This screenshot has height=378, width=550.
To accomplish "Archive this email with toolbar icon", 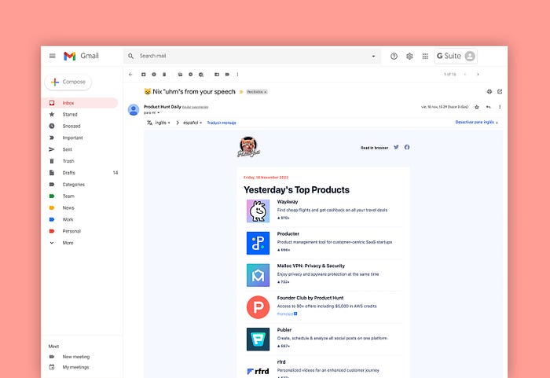I will pos(144,75).
